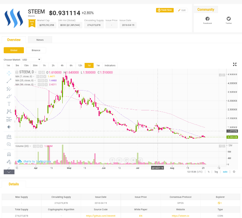Open chart settings gear icon
The width and height of the screenshot is (242, 218).
pos(234,172)
